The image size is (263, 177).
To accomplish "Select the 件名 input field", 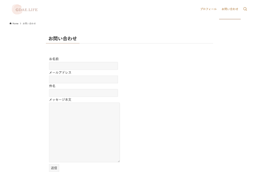I will click(83, 93).
